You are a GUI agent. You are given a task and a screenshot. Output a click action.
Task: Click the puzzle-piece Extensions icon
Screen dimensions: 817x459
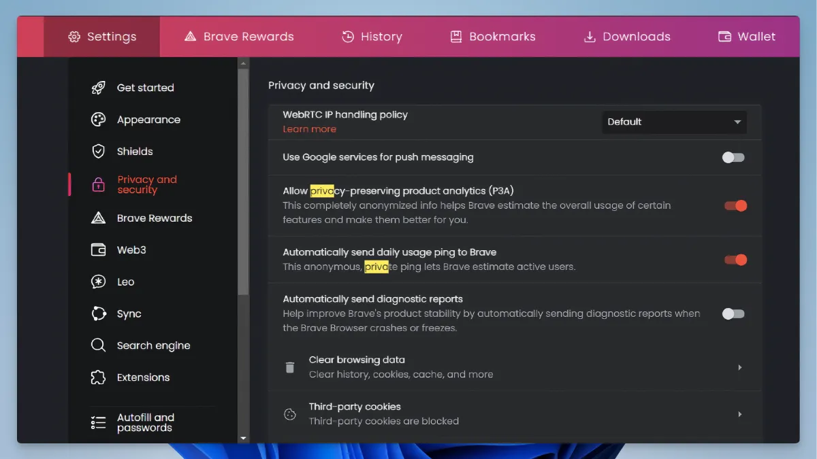[x=99, y=377]
